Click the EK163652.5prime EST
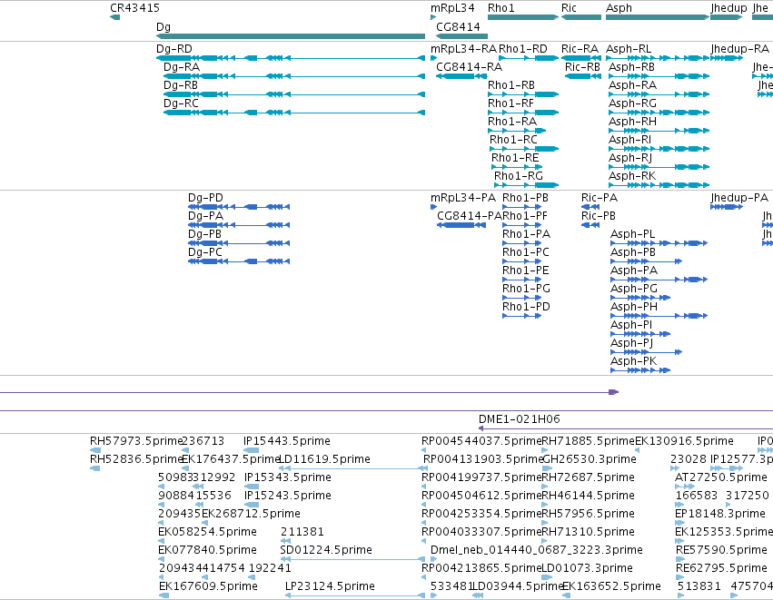The width and height of the screenshot is (773, 600). 567,595
